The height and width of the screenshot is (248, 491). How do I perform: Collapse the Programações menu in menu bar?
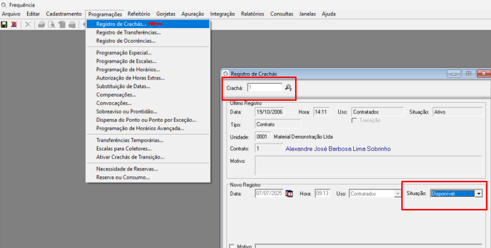[105, 14]
